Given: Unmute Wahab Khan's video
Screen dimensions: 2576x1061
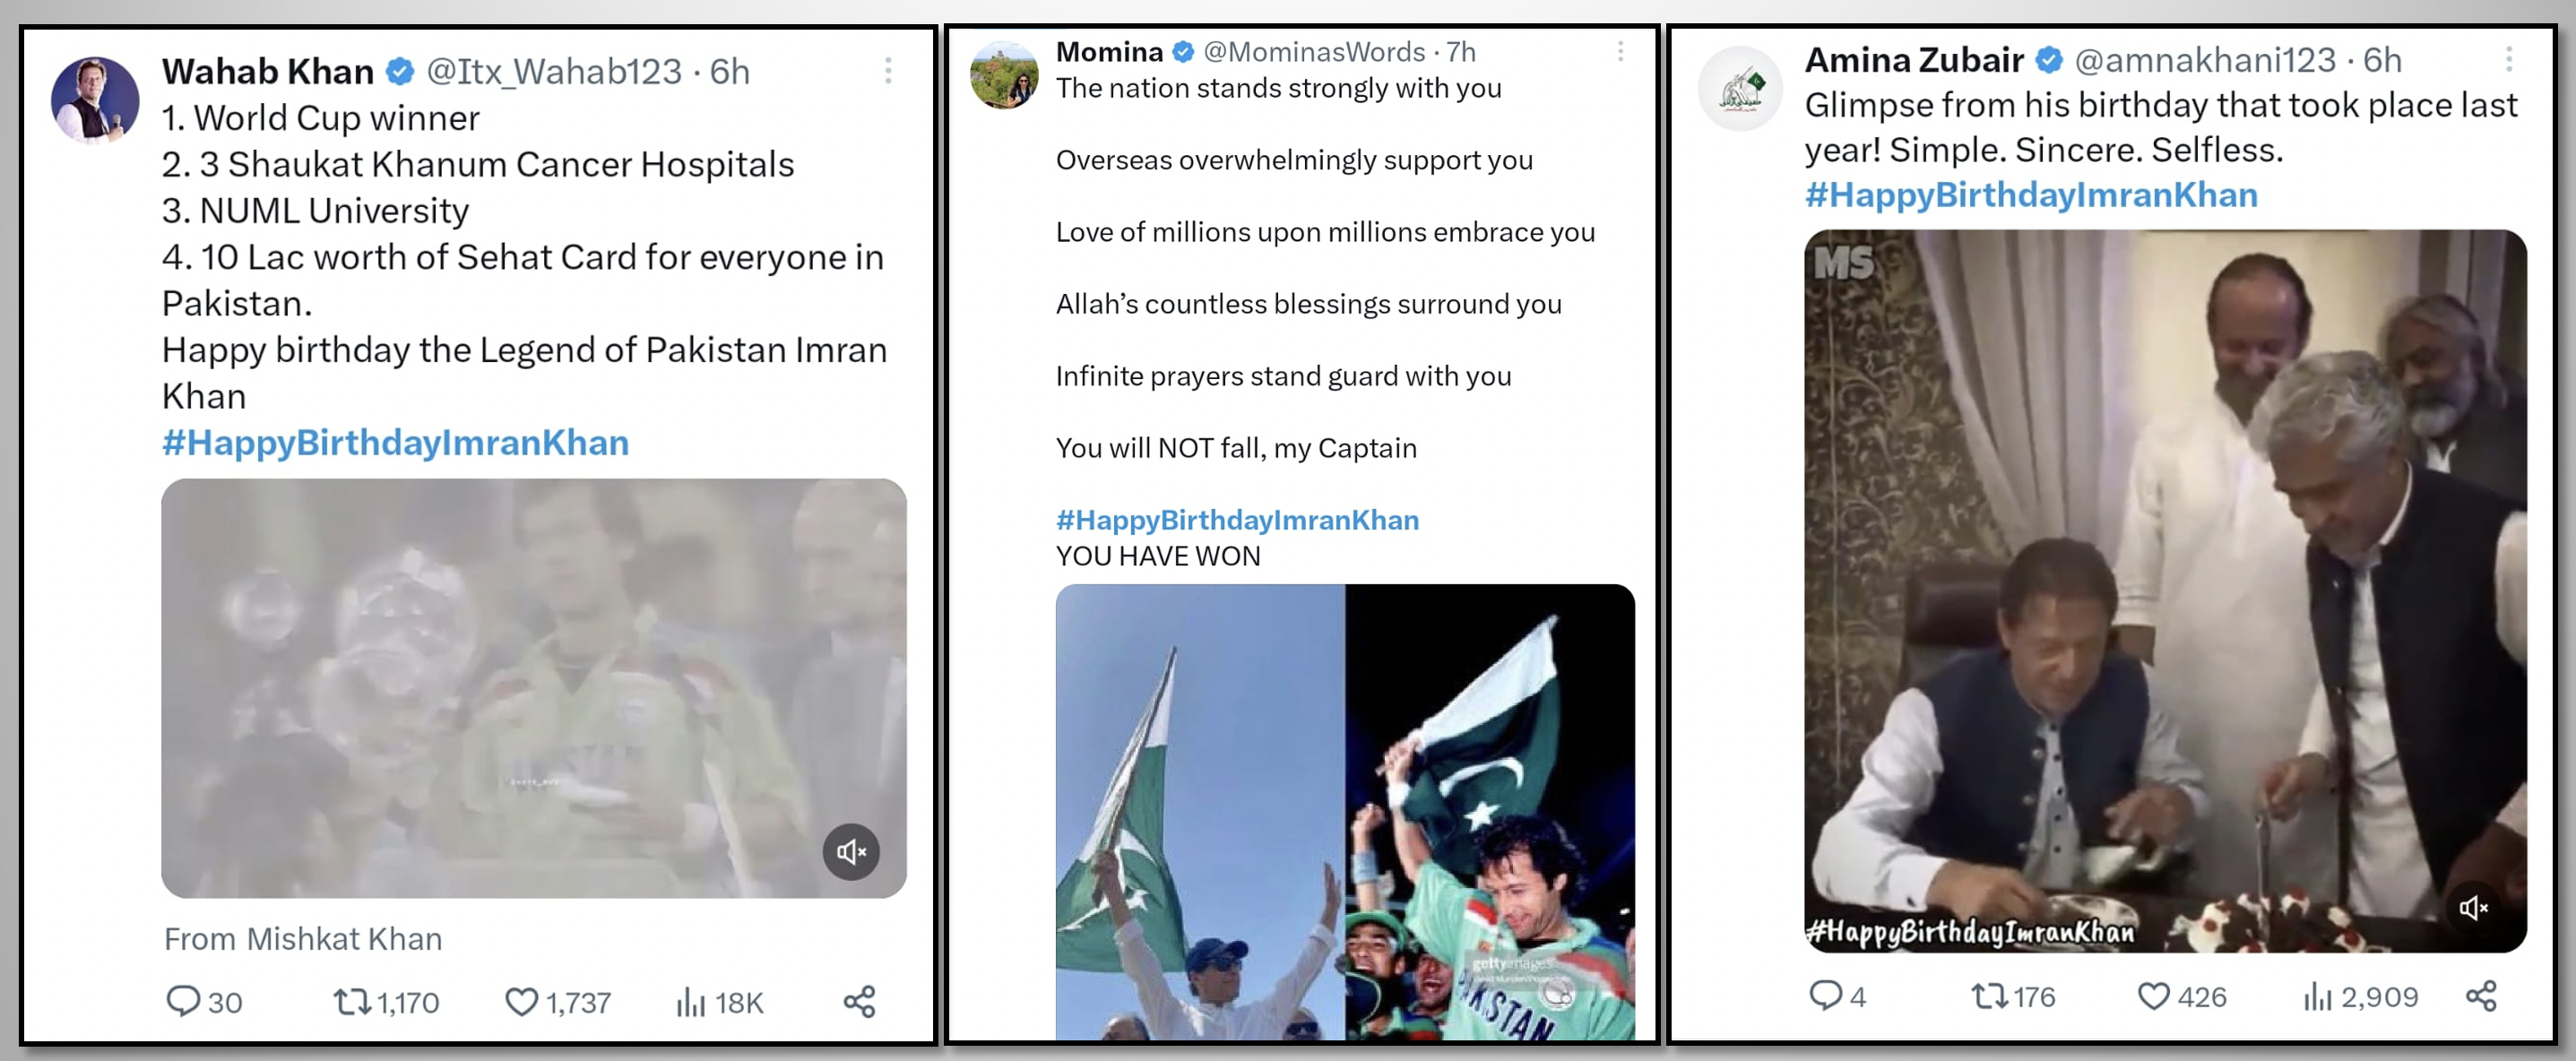Looking at the screenshot, I should 851,851.
